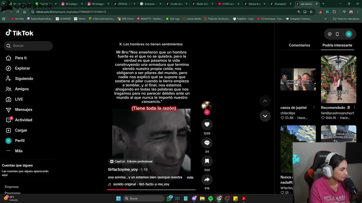Share the video with the arrow icon

pyautogui.click(x=207, y=179)
